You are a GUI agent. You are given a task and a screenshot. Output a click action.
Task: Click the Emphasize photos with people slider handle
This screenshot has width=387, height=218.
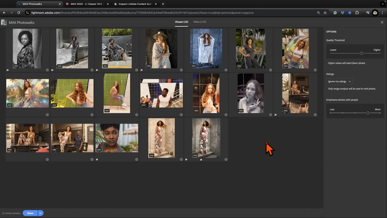pos(368,113)
